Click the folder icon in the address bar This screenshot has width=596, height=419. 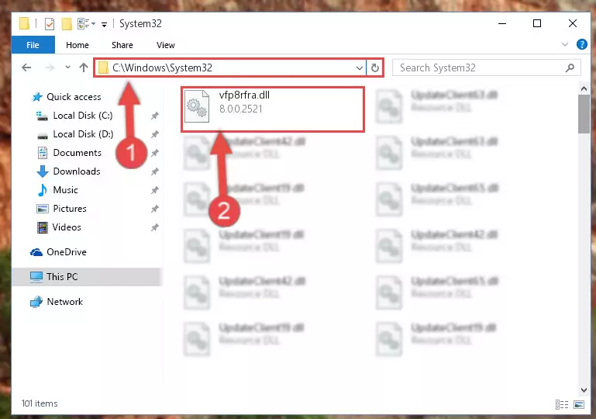(x=103, y=68)
